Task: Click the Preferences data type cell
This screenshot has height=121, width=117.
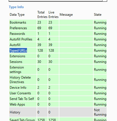Action: tap(23, 28)
